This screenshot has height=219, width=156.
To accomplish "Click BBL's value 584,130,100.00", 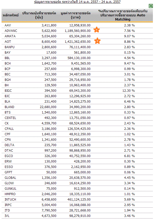I will (x=78, y=58).
